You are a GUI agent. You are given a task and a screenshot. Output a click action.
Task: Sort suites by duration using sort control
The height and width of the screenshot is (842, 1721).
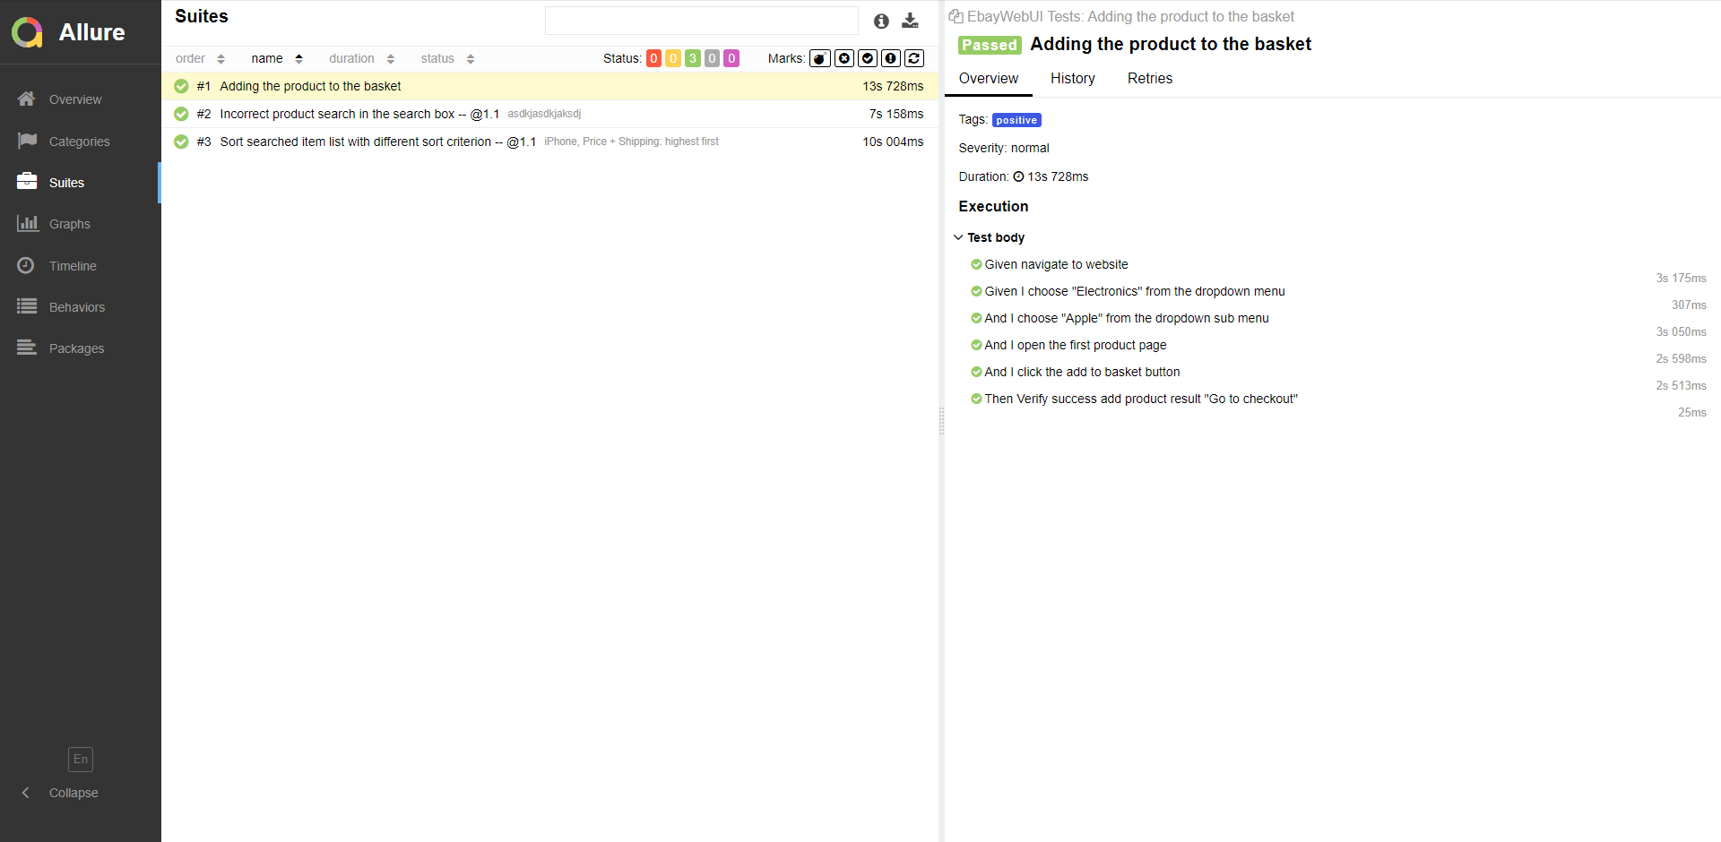(x=390, y=58)
